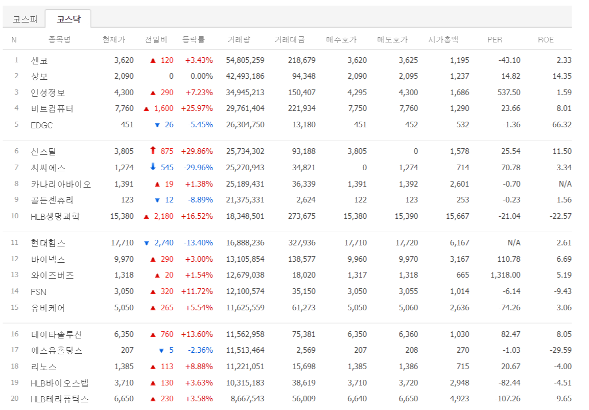589x410 pixels.
Task: Click the -66.32 ROE value
Action: coord(561,124)
